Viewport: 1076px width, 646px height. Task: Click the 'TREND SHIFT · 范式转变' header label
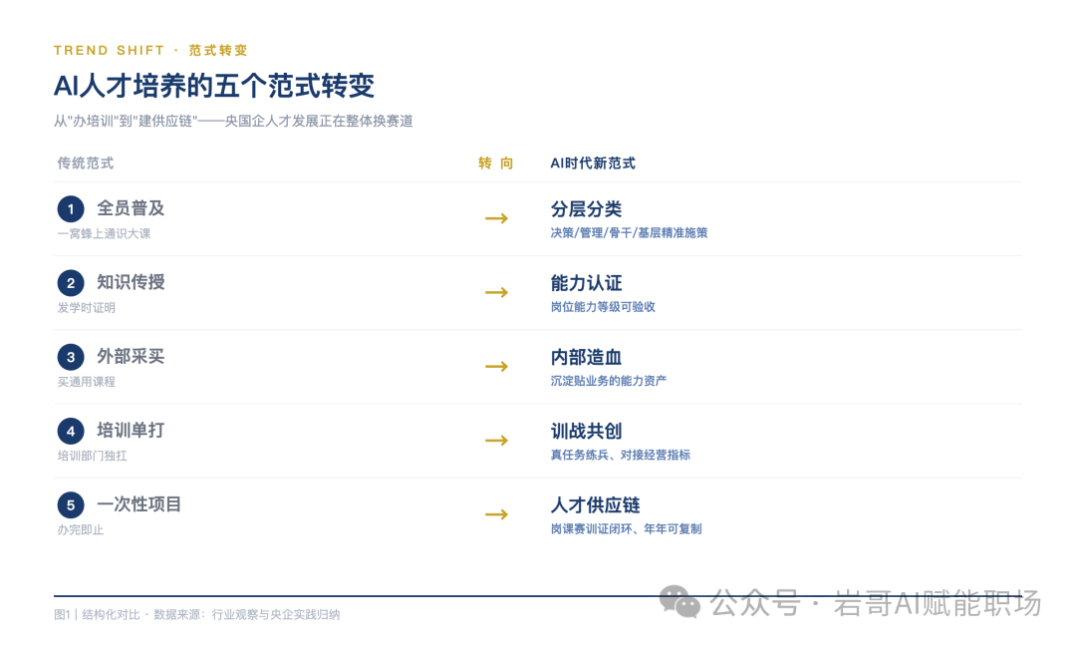tap(150, 50)
